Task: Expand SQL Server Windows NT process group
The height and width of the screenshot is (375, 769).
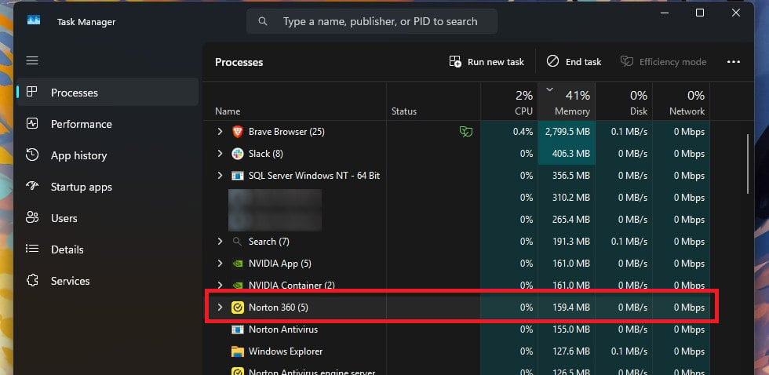Action: coord(220,176)
